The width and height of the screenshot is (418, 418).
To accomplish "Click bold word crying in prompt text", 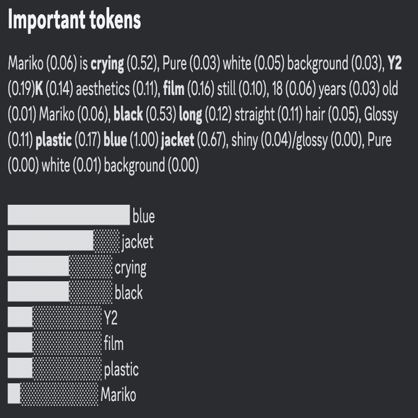I will pos(107,64).
